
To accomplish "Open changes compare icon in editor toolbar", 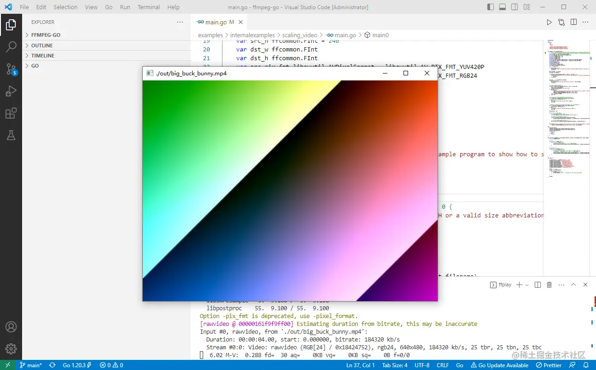I will pyautogui.click(x=561, y=22).
